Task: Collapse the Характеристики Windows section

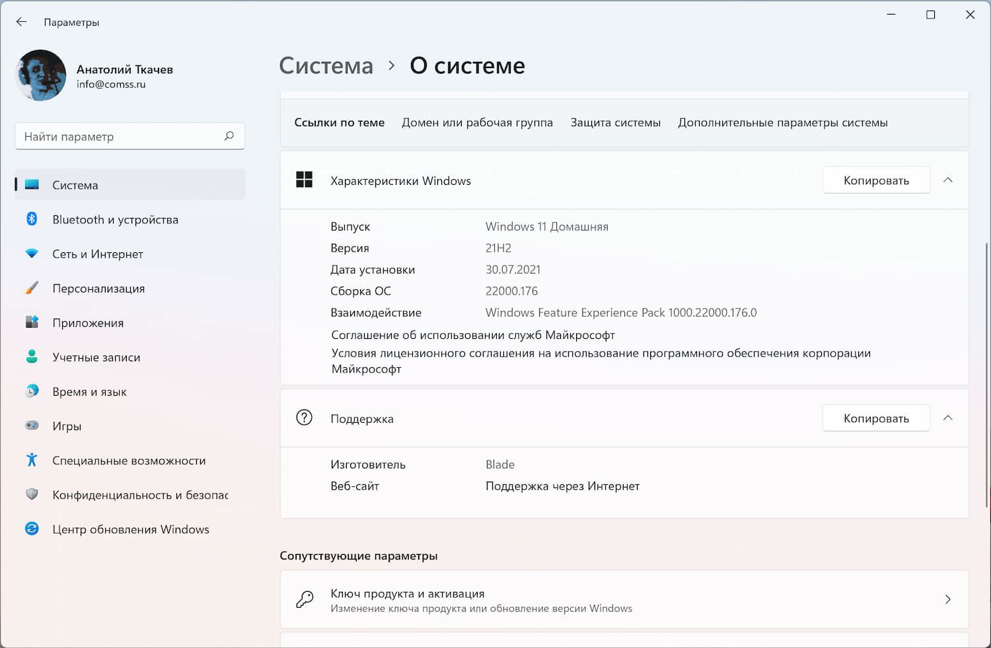Action: [948, 180]
